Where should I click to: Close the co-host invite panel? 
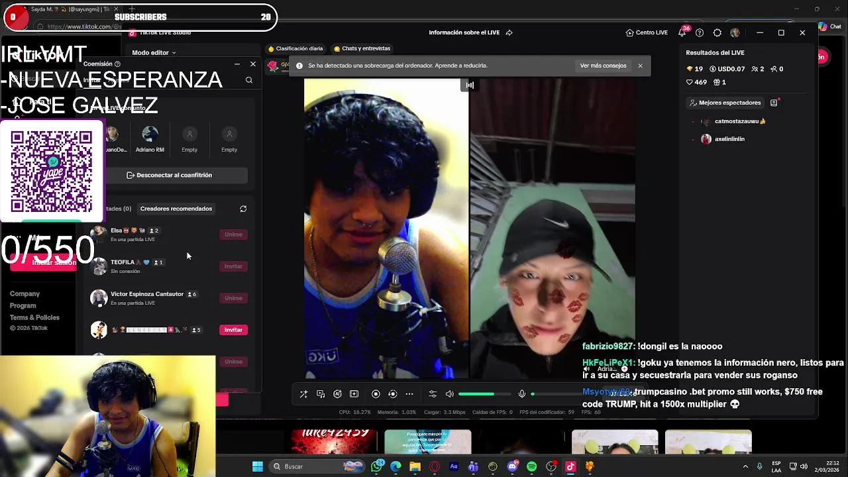(252, 64)
